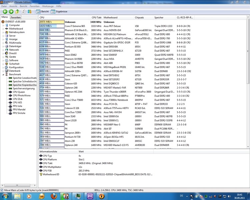Expand the Computer tree node
This screenshot has height=200, width=250.
point(3,25)
